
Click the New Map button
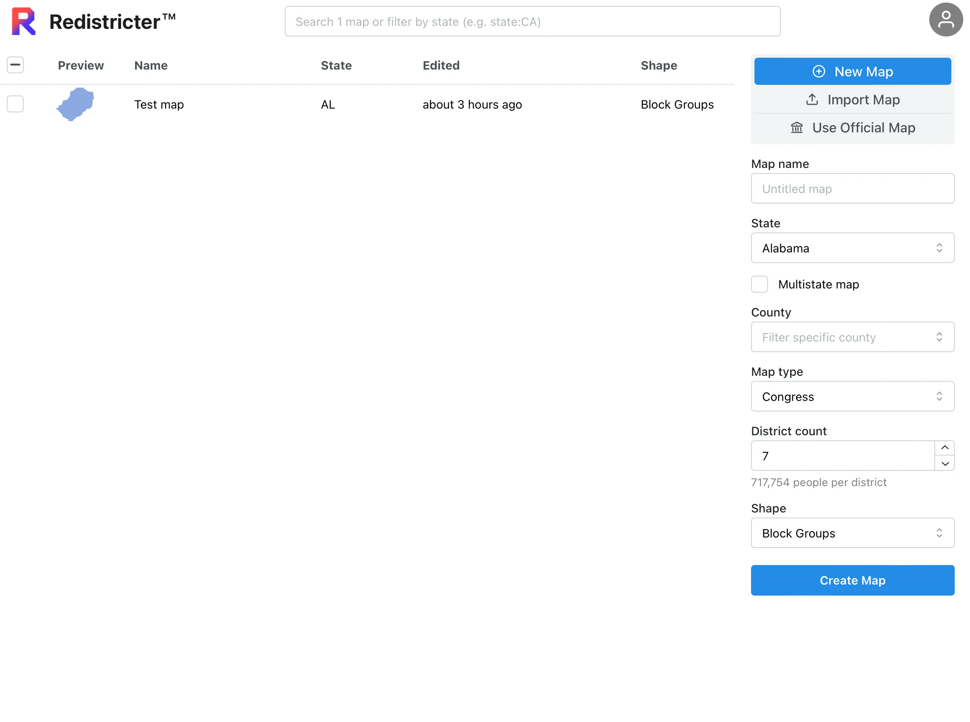852,70
